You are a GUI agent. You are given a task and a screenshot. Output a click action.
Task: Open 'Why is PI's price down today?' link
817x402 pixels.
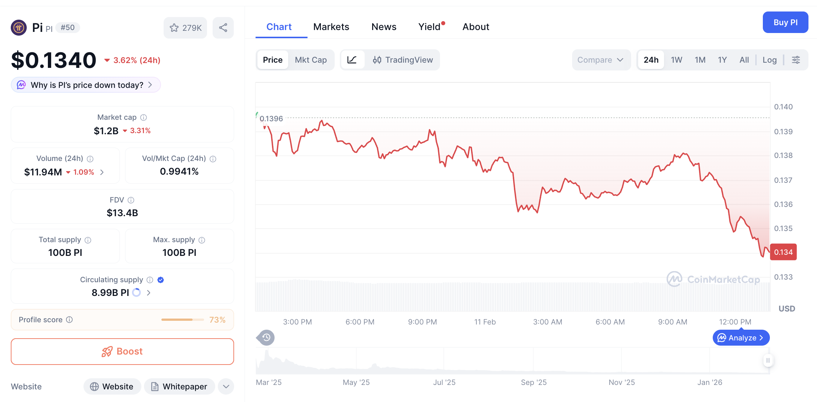point(85,85)
